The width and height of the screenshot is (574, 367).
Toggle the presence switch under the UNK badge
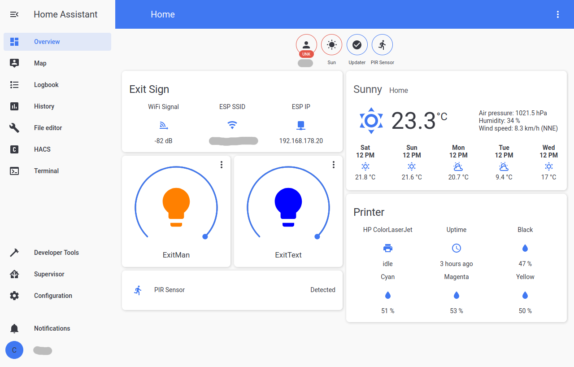pyautogui.click(x=305, y=63)
